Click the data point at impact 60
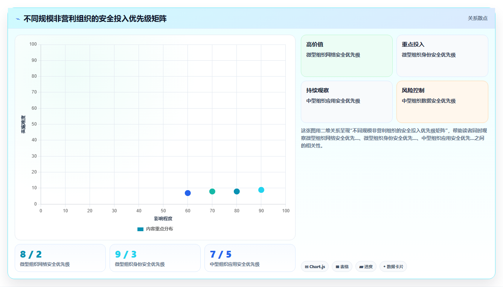Image resolution: width=503 pixels, height=287 pixels. click(188, 193)
